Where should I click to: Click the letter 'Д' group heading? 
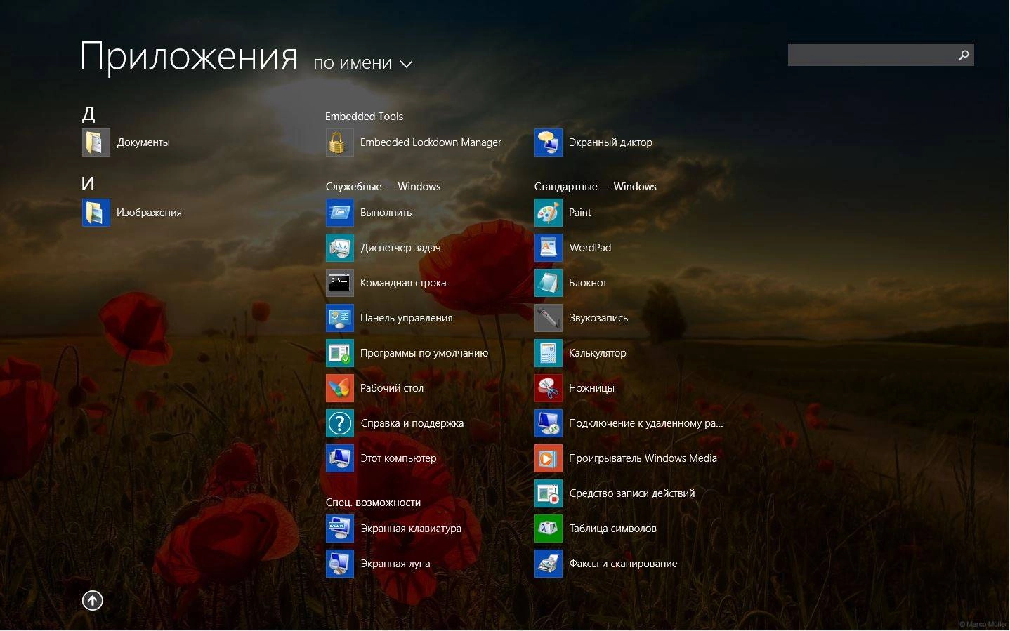click(88, 114)
